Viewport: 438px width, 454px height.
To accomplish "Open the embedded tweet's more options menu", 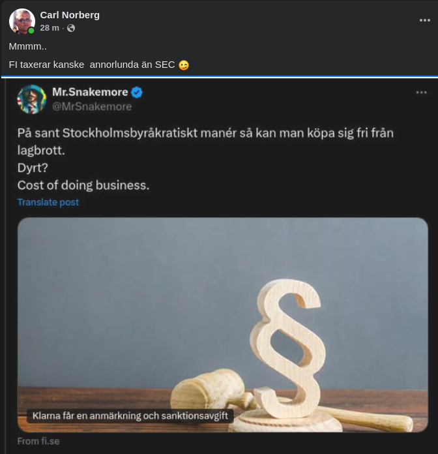I will 421,93.
